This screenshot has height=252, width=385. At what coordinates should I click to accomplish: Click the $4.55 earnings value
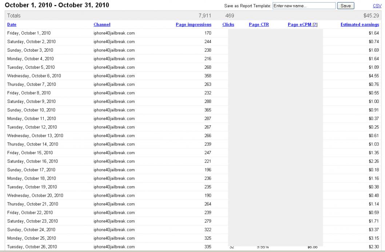click(x=374, y=76)
